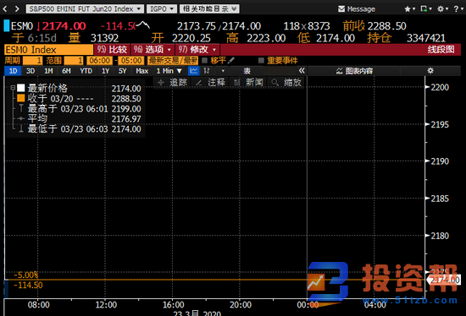Expand the IGPO dropdown
466x316 pixels.
[x=162, y=9]
